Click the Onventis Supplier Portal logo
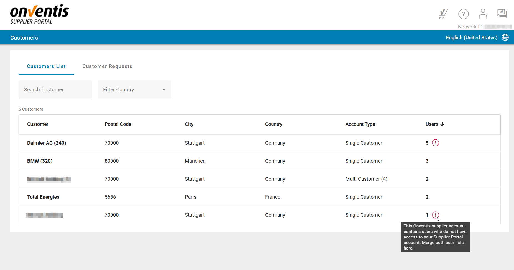Image resolution: width=514 pixels, height=270 pixels. [x=39, y=14]
